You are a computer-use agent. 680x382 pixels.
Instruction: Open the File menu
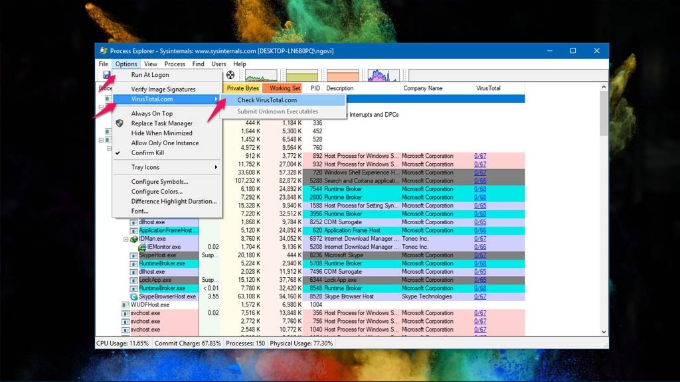click(103, 64)
